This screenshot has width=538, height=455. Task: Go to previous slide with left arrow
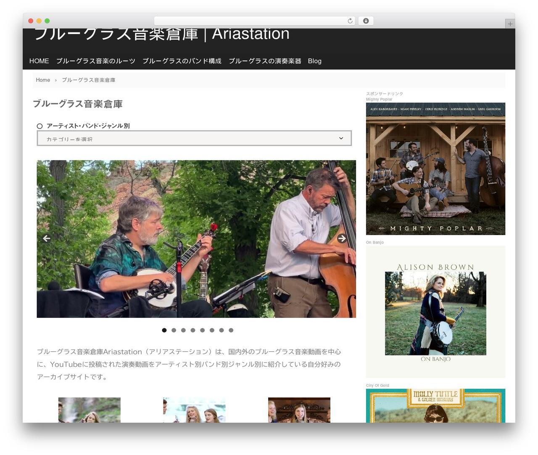tap(47, 238)
